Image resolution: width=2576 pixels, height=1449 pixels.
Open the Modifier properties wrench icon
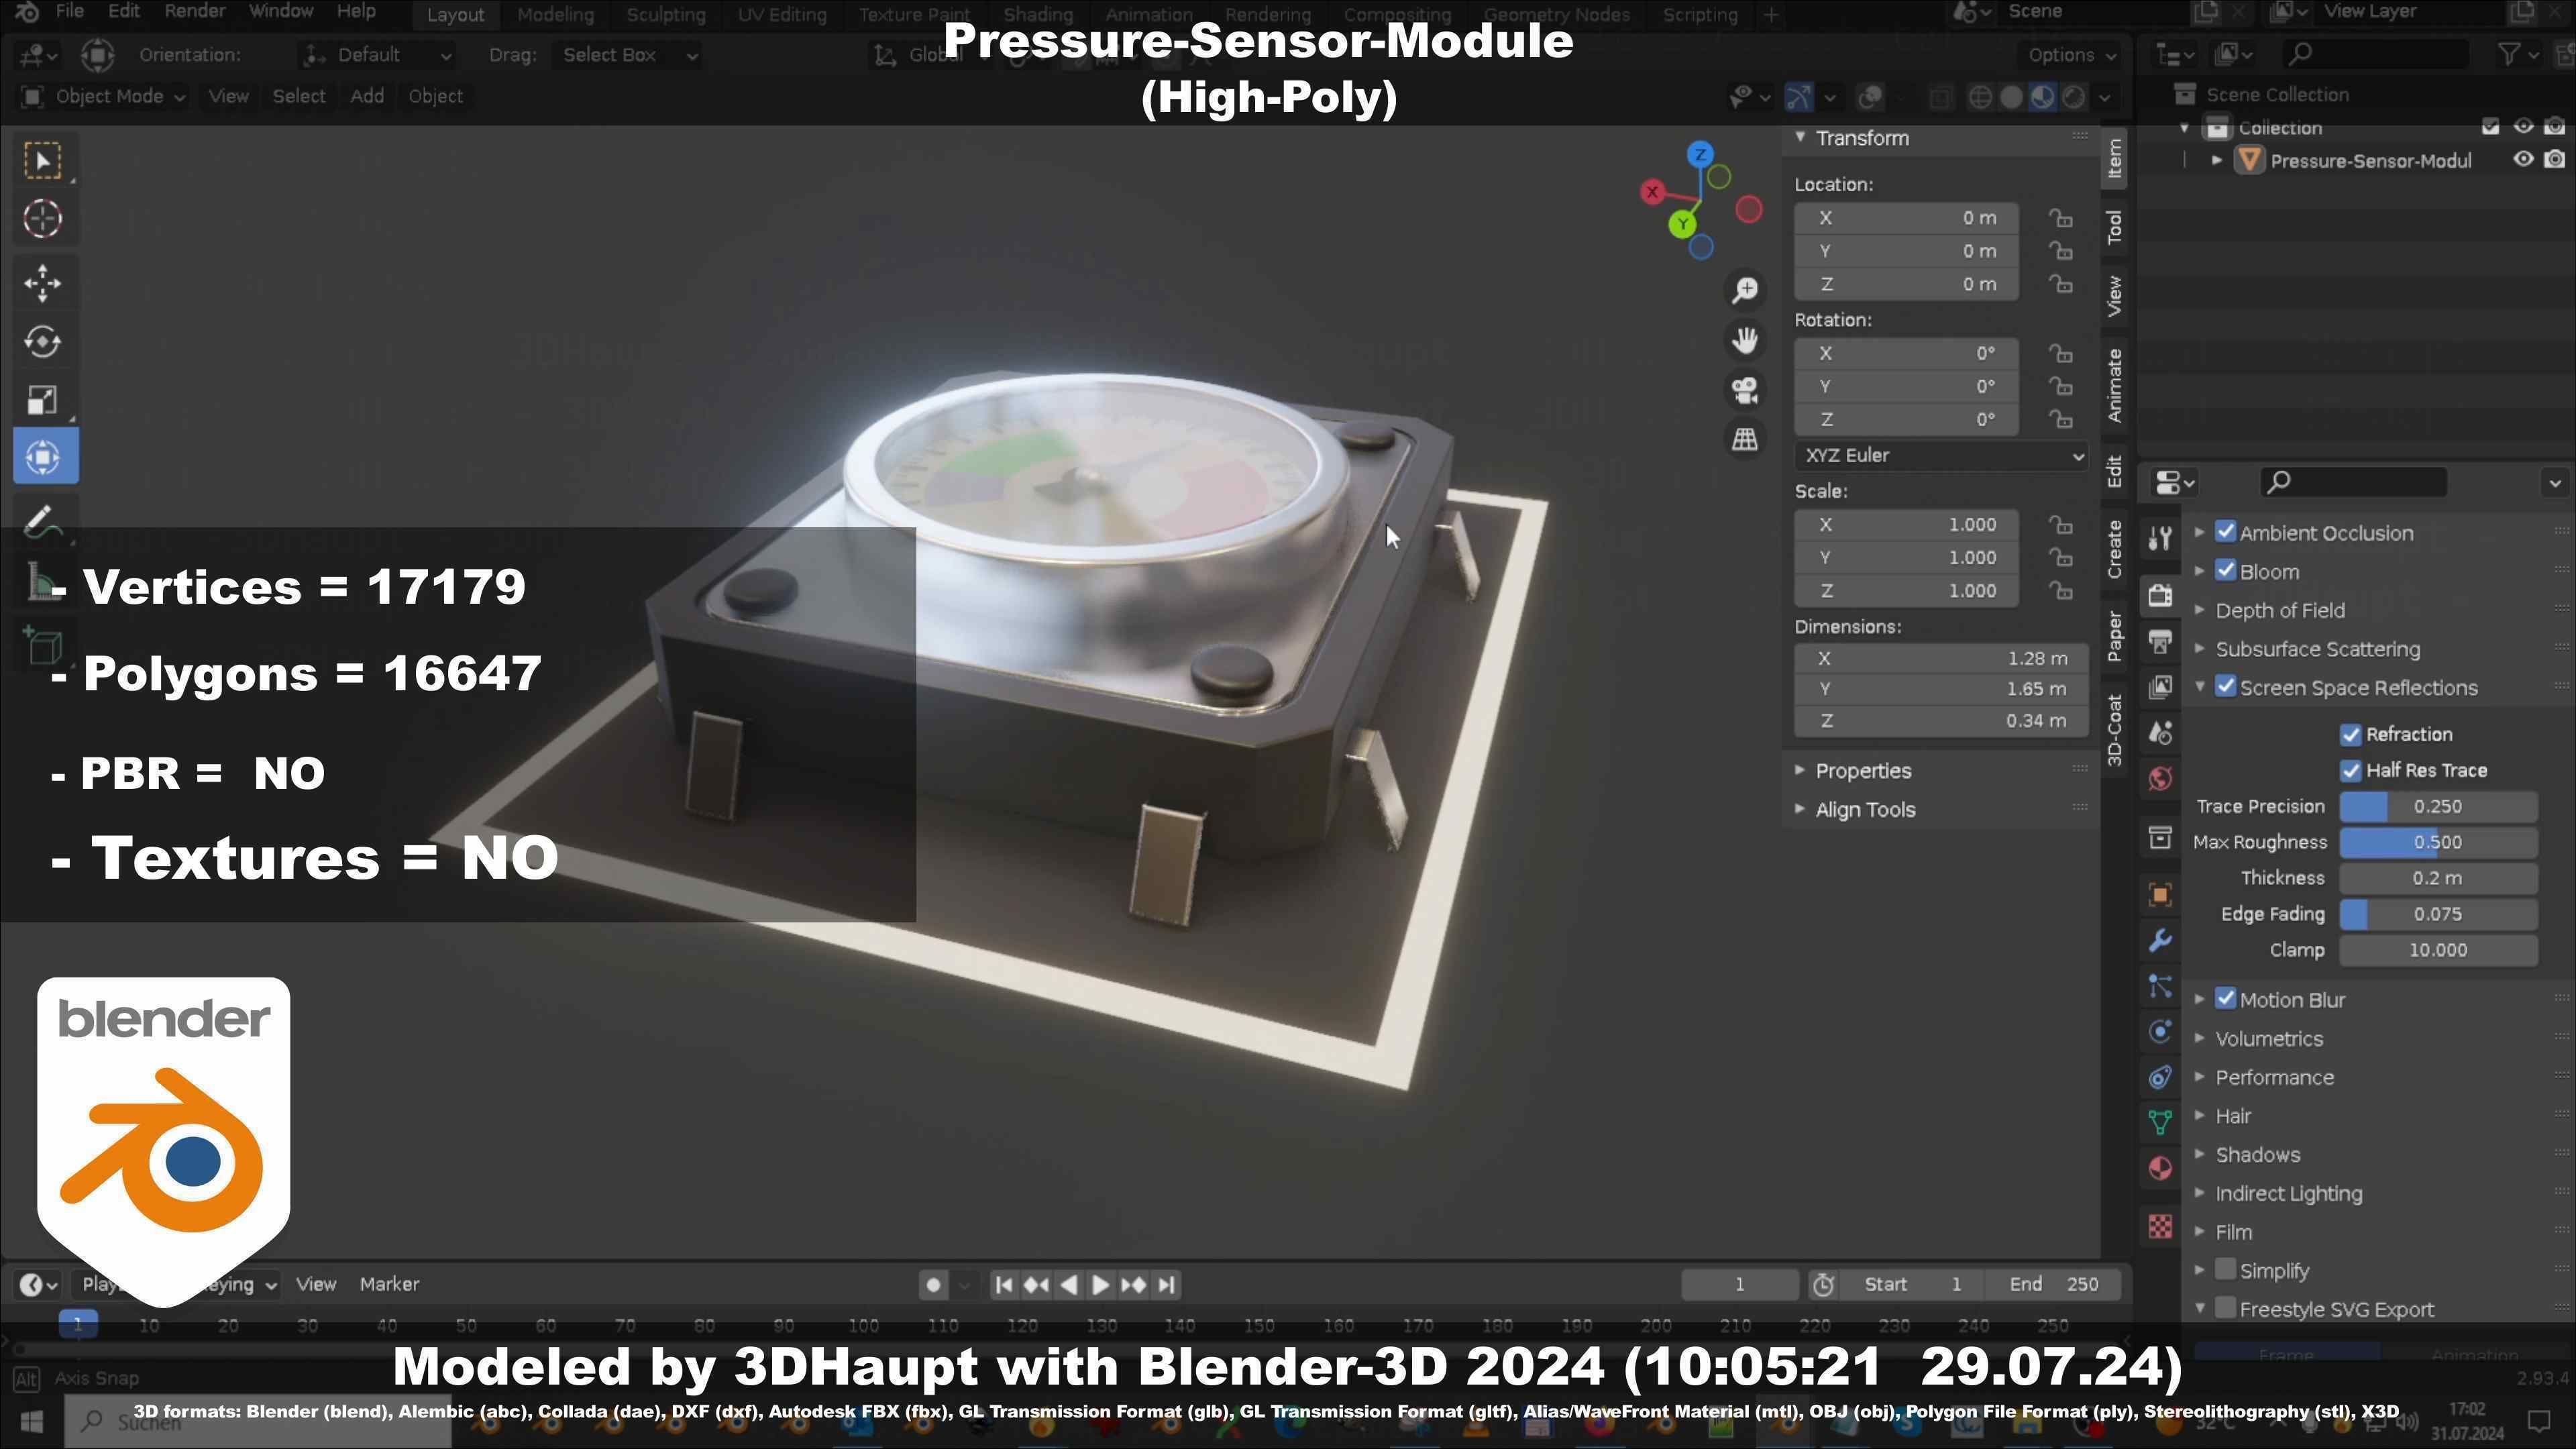point(2160,941)
